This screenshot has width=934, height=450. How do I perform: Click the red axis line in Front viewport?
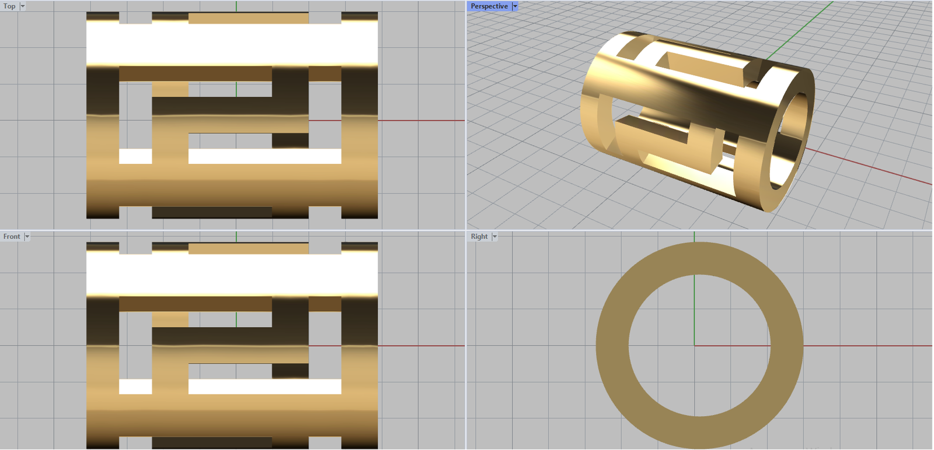(420, 346)
